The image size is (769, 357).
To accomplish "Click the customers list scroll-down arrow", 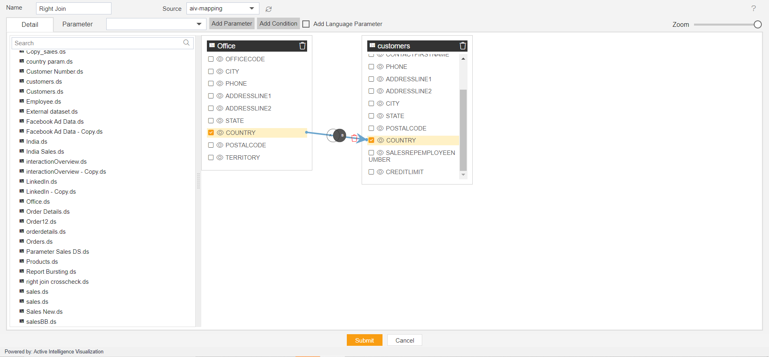I will 463,174.
